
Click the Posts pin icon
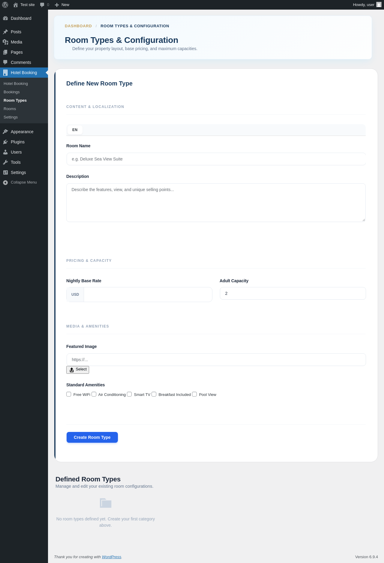(x=5, y=32)
